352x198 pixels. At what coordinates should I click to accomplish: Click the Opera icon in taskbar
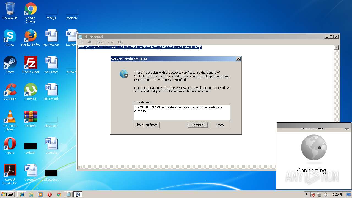pyautogui.click(x=50, y=194)
